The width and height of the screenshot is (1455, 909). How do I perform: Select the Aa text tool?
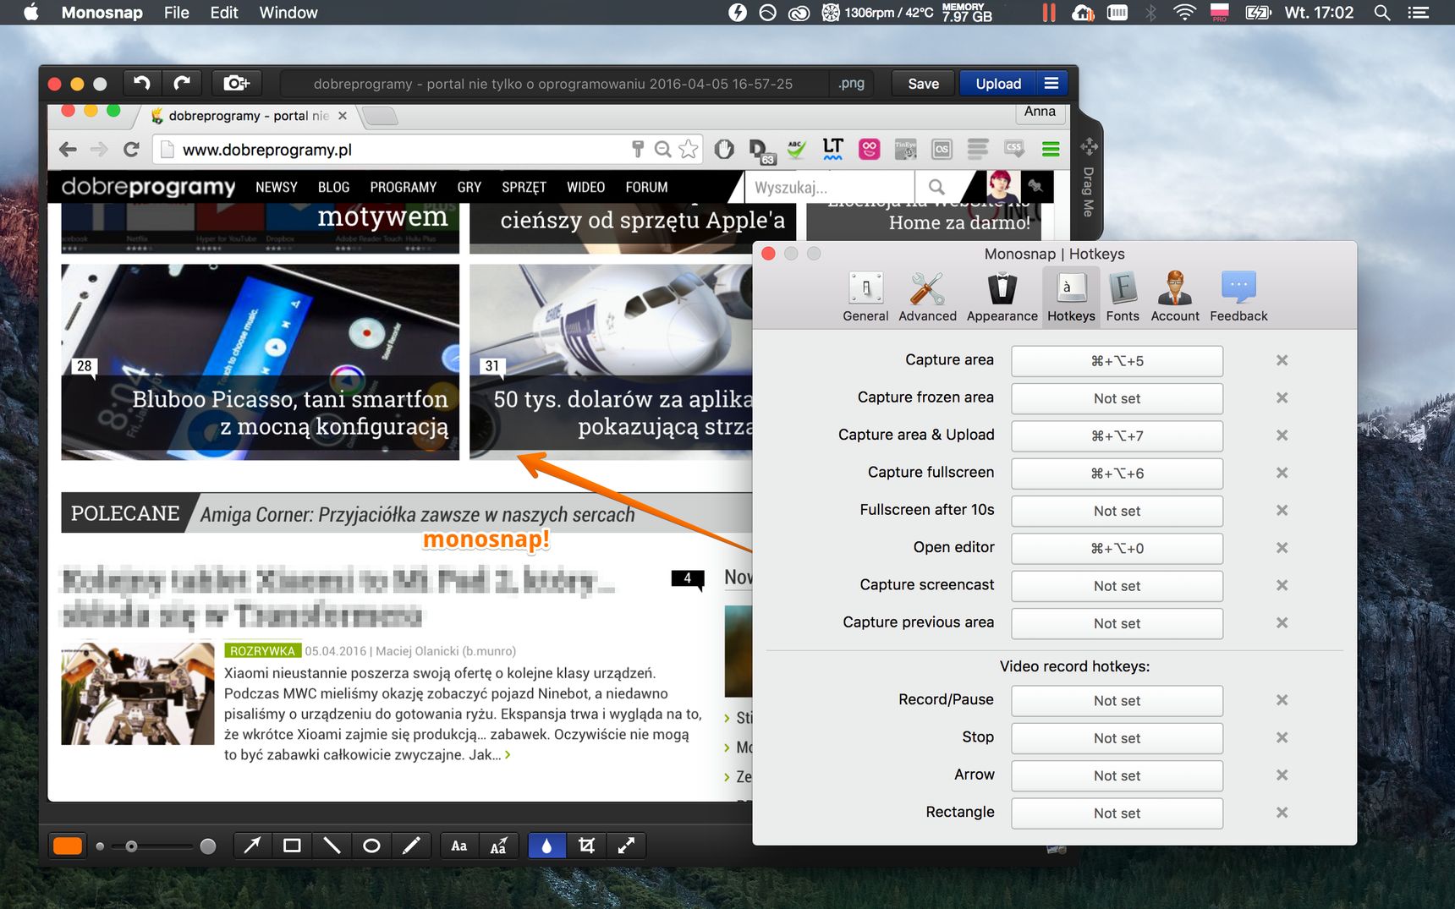pyautogui.click(x=458, y=846)
